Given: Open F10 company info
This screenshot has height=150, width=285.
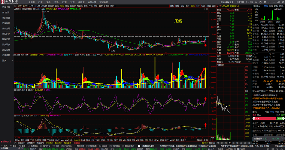Looking at the screenshot, I should [x=198, y=6].
